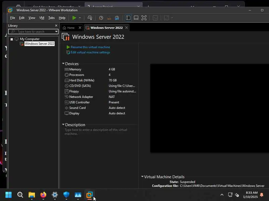Open the Windows Start menu
Viewport: 269px width, 201px height.
tap(8, 195)
